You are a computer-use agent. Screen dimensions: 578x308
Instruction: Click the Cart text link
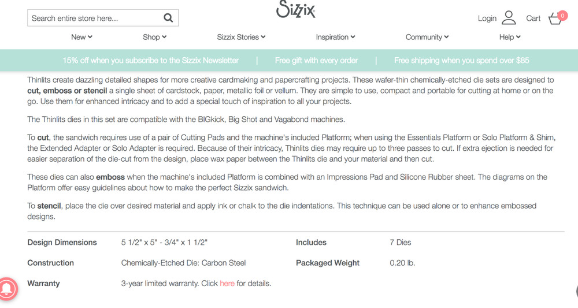point(533,18)
